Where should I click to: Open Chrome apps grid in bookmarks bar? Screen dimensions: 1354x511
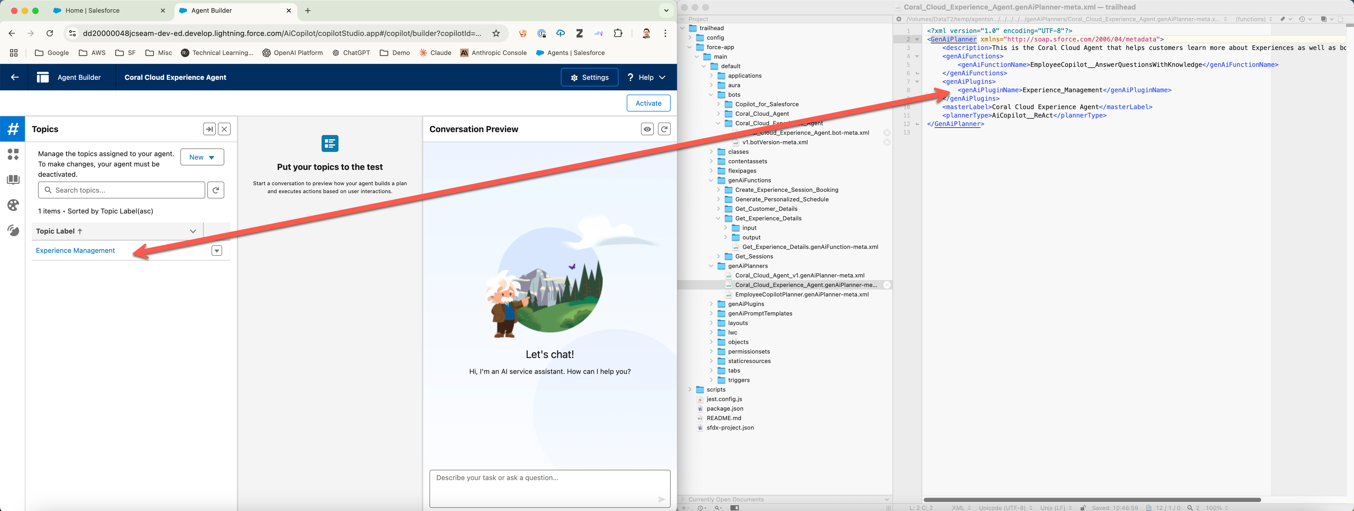(x=14, y=53)
